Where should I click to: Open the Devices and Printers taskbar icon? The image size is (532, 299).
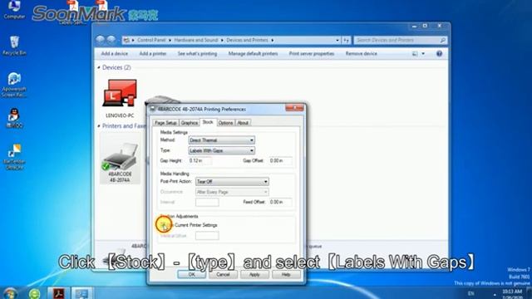coord(81,293)
